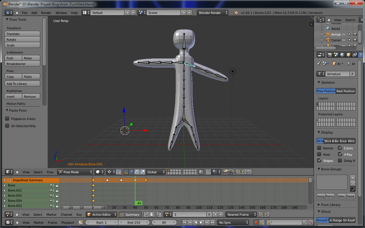The image size is (365, 228).
Task: Mute the Bone.001 channel speaker icon
Action: coord(52,190)
